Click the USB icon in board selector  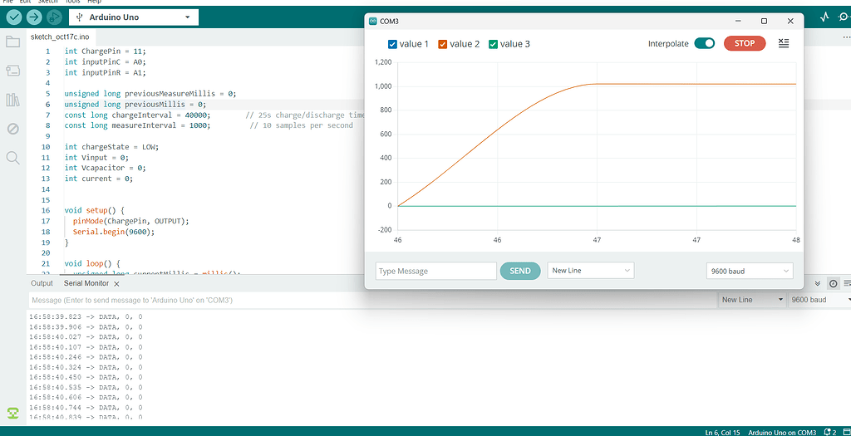click(x=79, y=17)
